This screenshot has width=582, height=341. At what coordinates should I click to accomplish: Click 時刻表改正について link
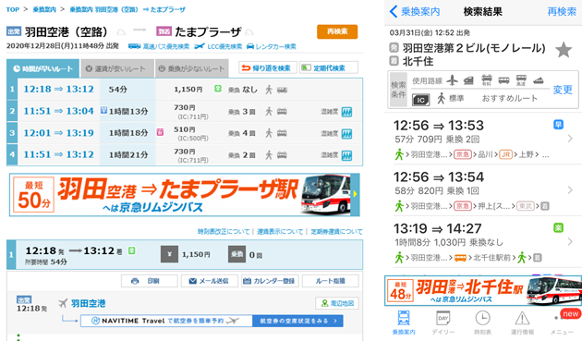coord(224,231)
